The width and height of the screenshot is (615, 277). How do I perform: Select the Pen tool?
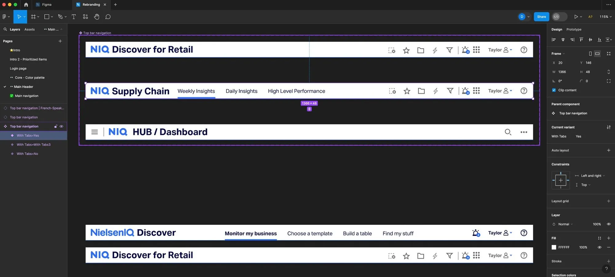click(x=60, y=17)
